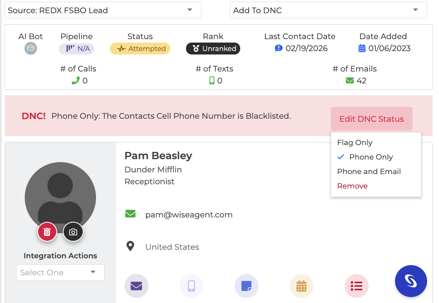Click the red delete photo trash icon
Image resolution: width=439 pixels, height=303 pixels.
[47, 232]
